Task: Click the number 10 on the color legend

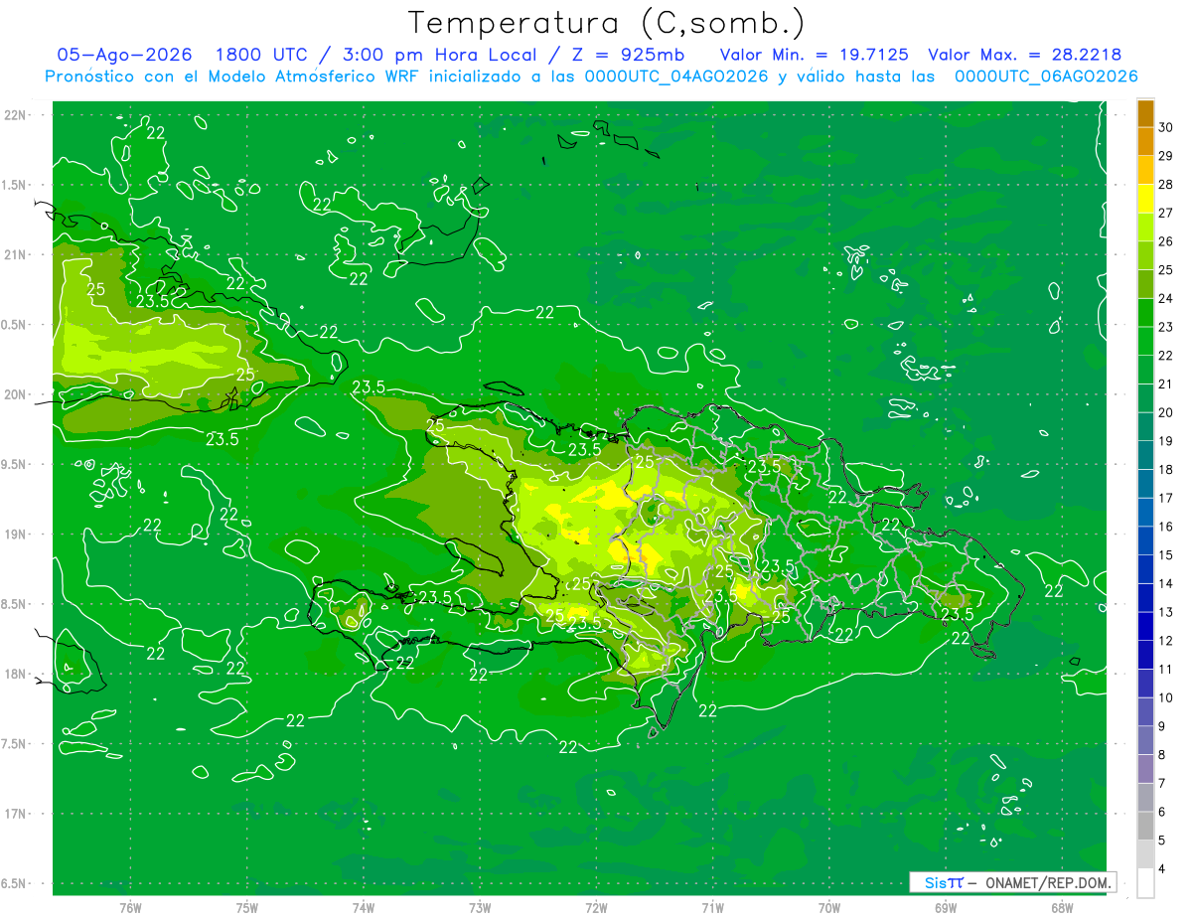Action: (1166, 698)
